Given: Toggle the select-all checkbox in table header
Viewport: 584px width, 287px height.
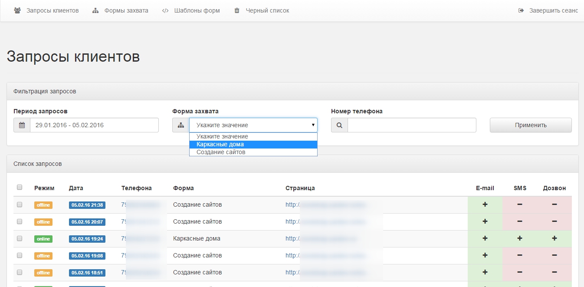Looking at the screenshot, I should (20, 188).
